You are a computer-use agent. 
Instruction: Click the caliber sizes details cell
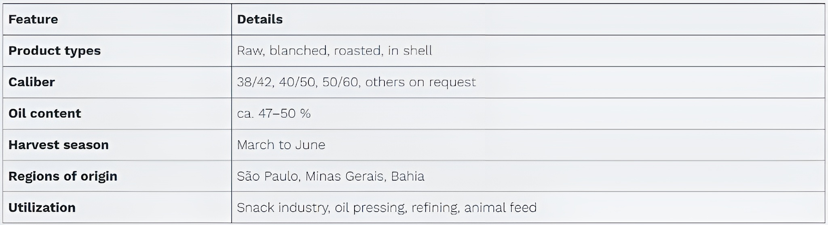coord(356,82)
